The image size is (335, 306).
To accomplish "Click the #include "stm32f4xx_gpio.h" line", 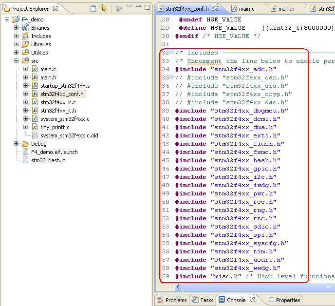I will pos(227,169).
